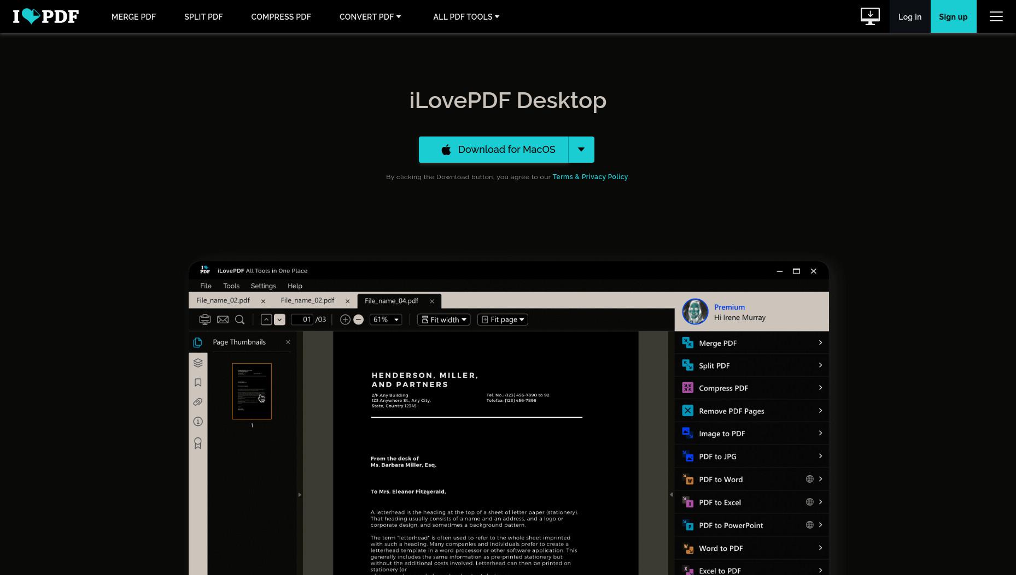This screenshot has height=575, width=1016.
Task: Open the Convert PDF dropdown
Action: tap(370, 16)
